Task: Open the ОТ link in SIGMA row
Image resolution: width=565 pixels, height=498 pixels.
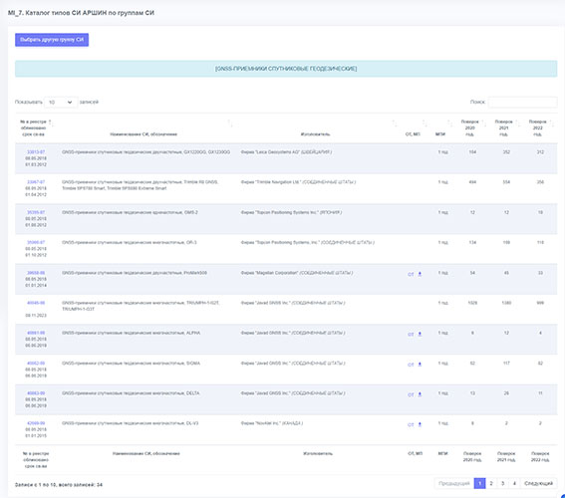Action: pos(411,365)
